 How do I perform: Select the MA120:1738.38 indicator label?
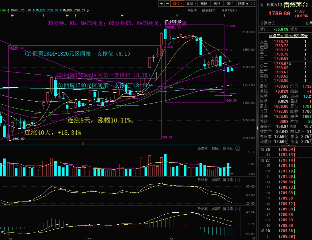(x=47, y=10)
